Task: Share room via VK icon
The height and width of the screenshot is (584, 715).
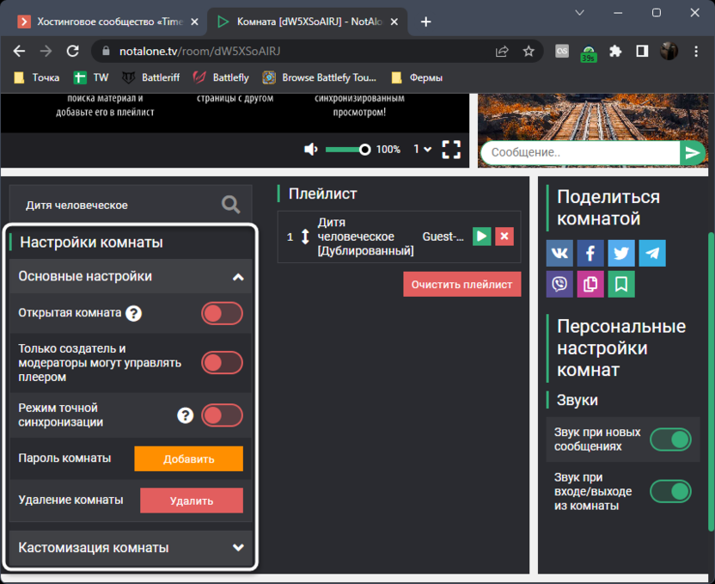Action: pyautogui.click(x=559, y=253)
